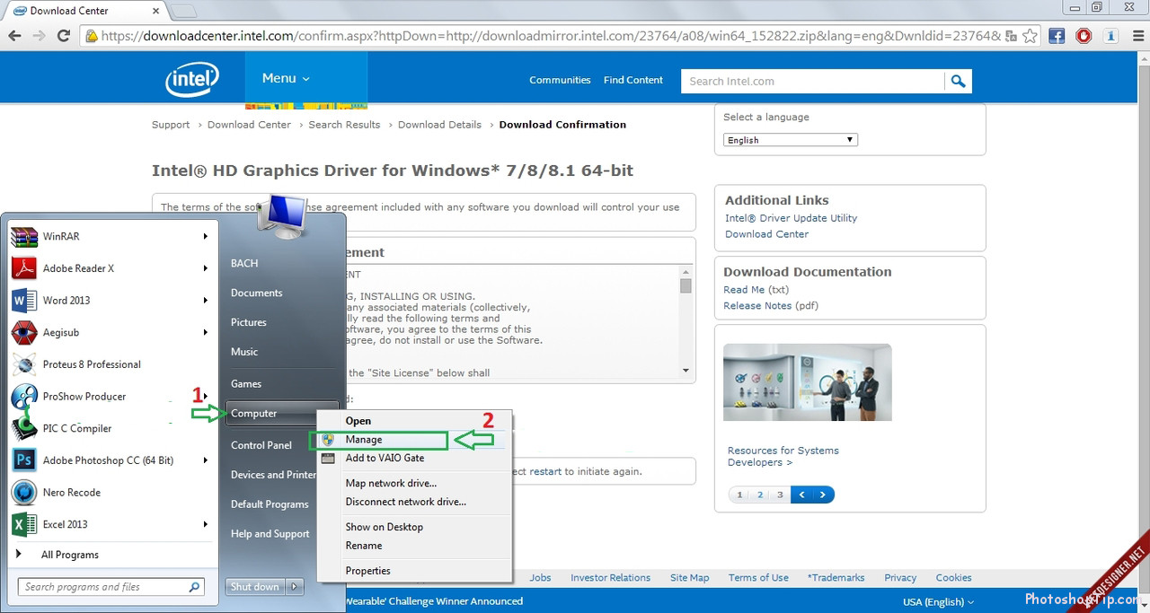
Task: Choose Add to VAIO Gate
Action: click(415, 458)
